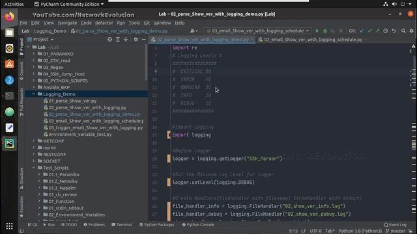Open the Project view selector dropdown
The image size is (417, 234).
[40, 39]
